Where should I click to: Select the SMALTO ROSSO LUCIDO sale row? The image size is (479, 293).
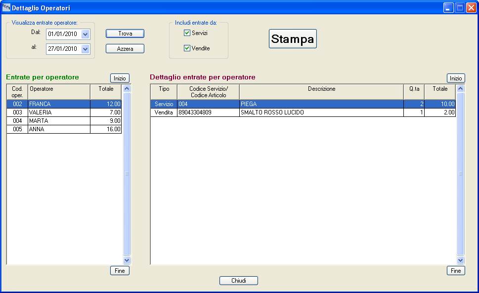pos(303,112)
